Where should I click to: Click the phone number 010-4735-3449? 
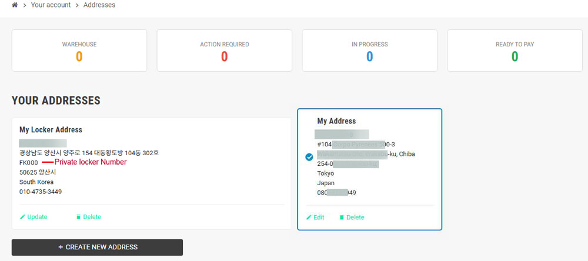pos(41,192)
